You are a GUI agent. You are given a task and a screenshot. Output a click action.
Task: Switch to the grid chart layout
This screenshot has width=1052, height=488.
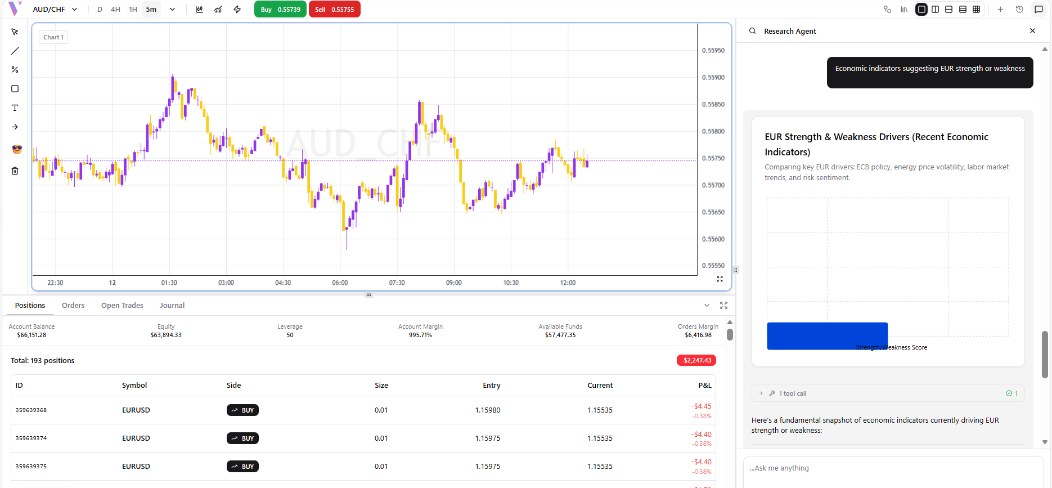[977, 10]
